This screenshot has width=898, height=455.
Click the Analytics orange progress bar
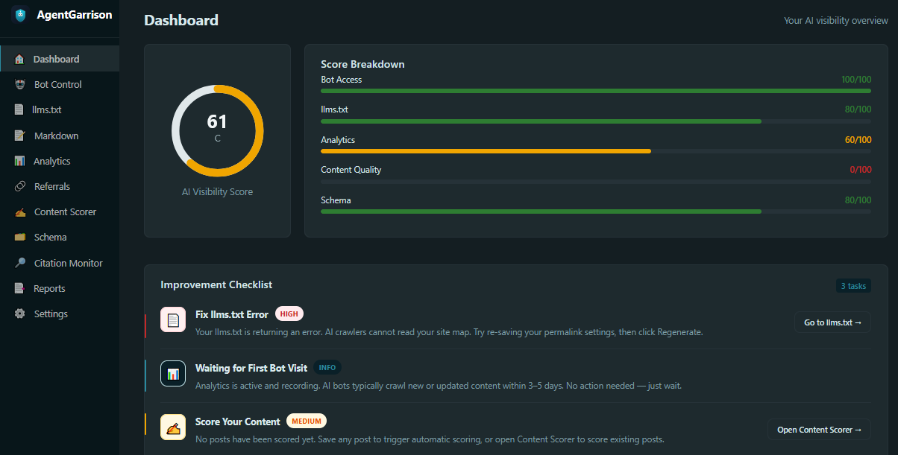point(486,151)
